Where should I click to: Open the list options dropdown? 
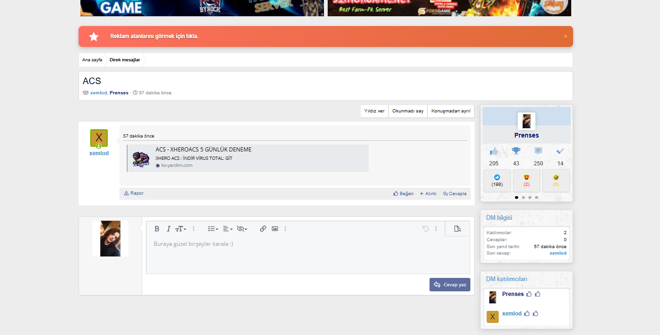(x=213, y=229)
